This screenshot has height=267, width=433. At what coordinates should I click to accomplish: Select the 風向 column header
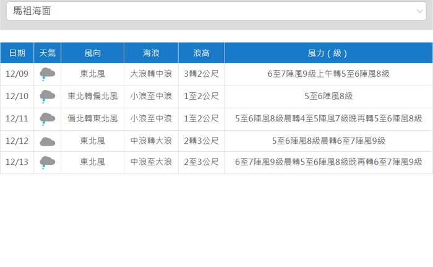[92, 53]
